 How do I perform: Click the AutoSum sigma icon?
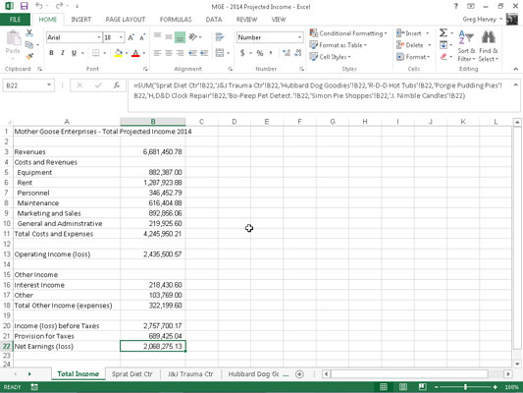click(444, 33)
